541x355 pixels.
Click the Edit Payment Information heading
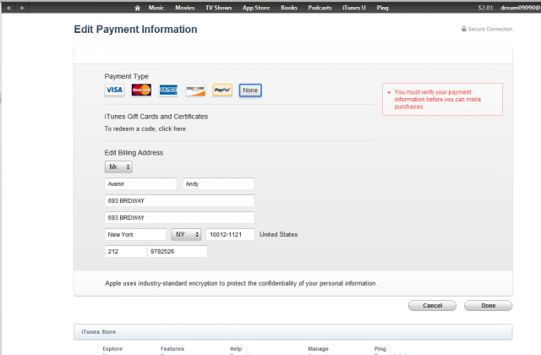tap(135, 30)
